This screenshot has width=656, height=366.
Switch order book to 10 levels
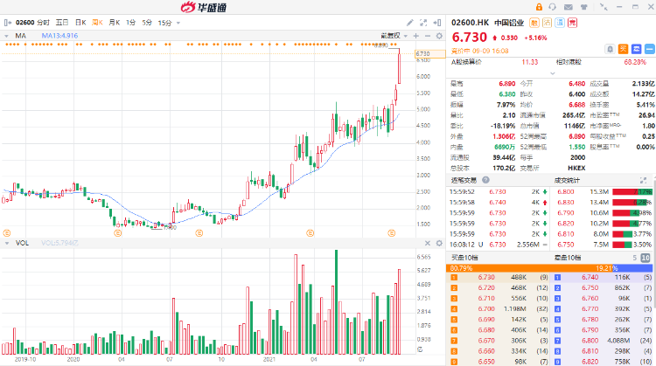pos(646,258)
